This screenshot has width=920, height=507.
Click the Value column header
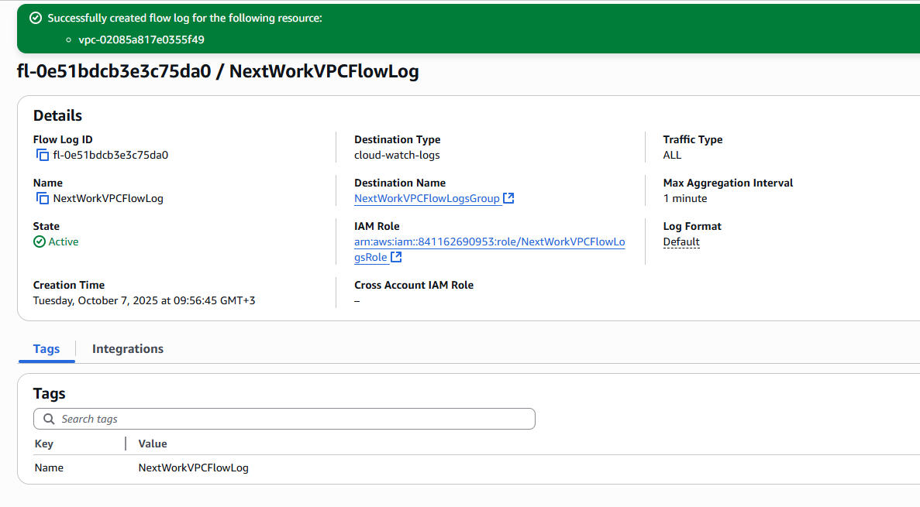[x=153, y=444]
